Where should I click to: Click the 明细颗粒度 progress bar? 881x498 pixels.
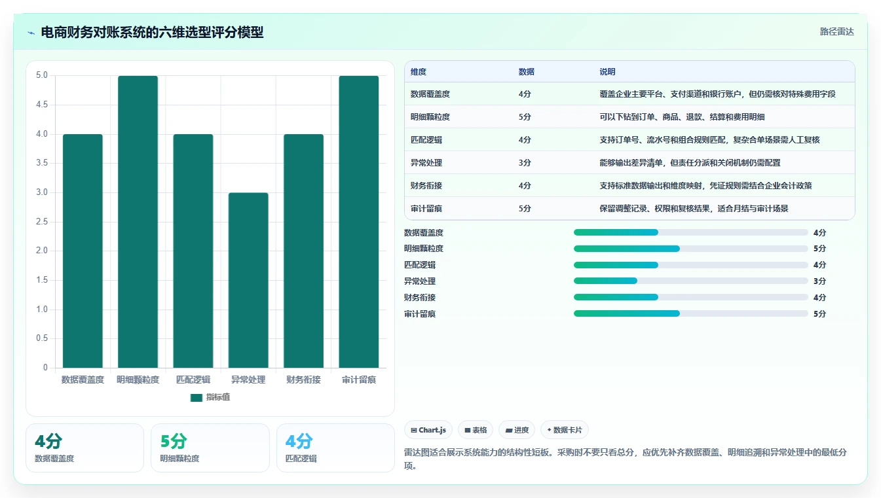pyautogui.click(x=691, y=249)
